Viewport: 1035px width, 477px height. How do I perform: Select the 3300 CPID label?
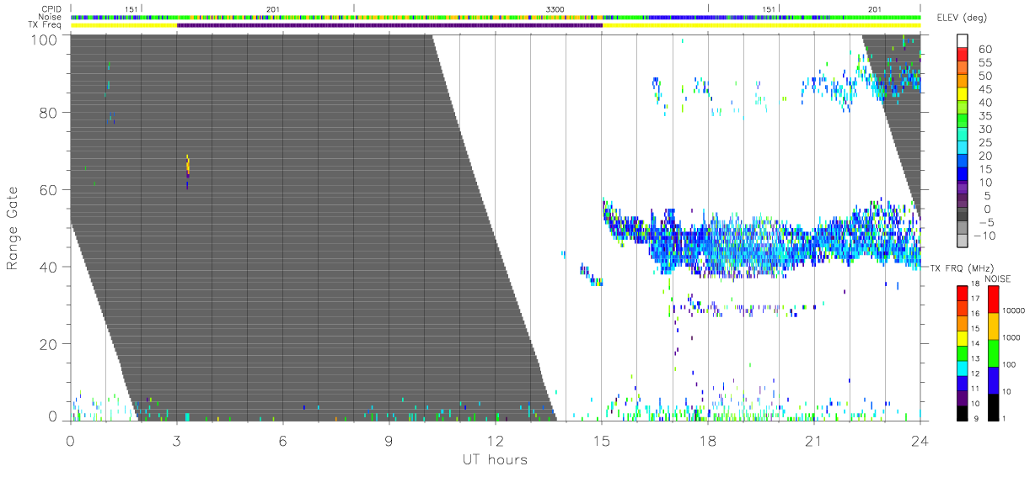555,8
